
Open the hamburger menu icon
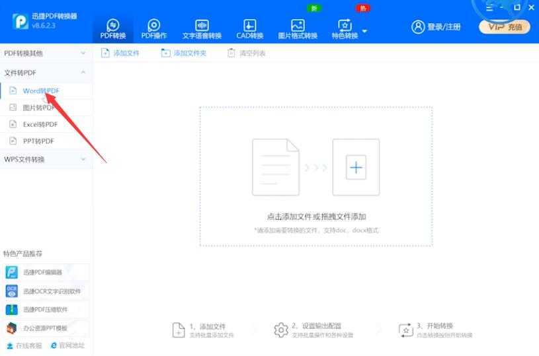(x=489, y=7)
